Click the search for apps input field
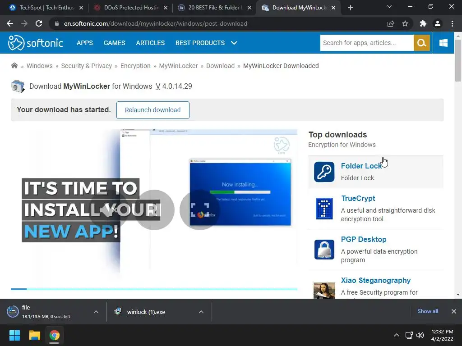The height and width of the screenshot is (346, 462). [367, 43]
